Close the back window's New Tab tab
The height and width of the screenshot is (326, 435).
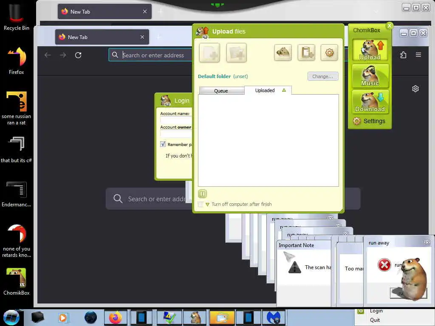(x=145, y=11)
